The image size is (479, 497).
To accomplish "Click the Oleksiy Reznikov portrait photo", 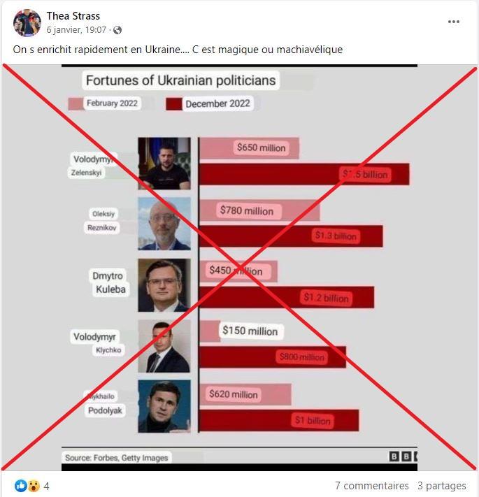I will click(x=164, y=224).
